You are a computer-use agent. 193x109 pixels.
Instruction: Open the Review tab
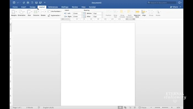pyautogui.click(x=75, y=7)
